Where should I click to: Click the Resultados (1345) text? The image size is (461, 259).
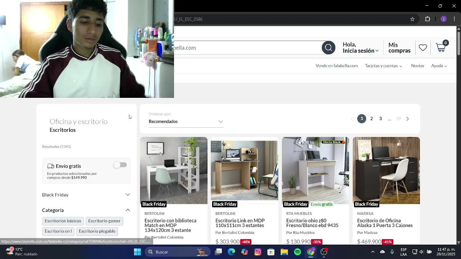57,146
